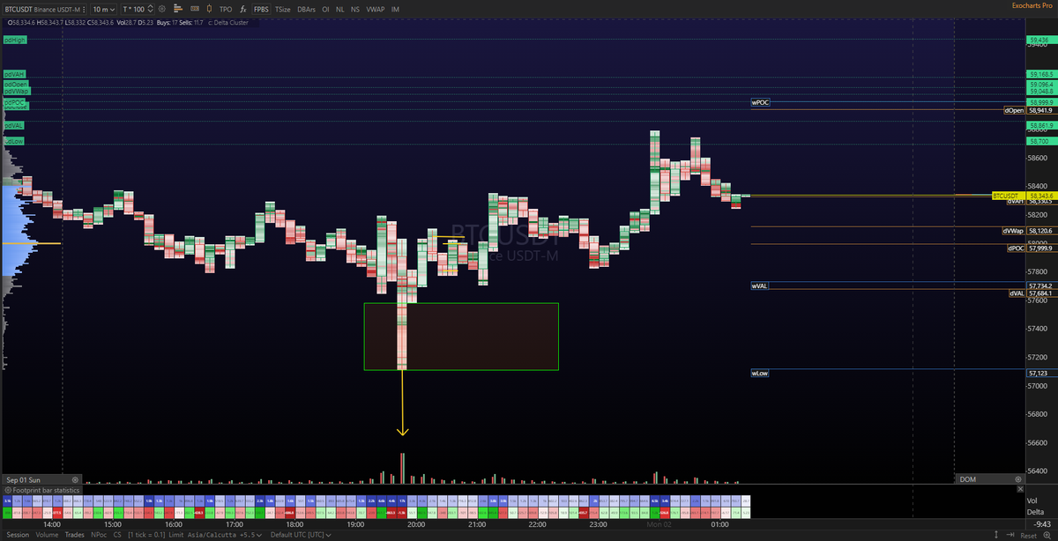Click the Mon 02 time axis label
The height and width of the screenshot is (541, 1058).
click(x=659, y=524)
